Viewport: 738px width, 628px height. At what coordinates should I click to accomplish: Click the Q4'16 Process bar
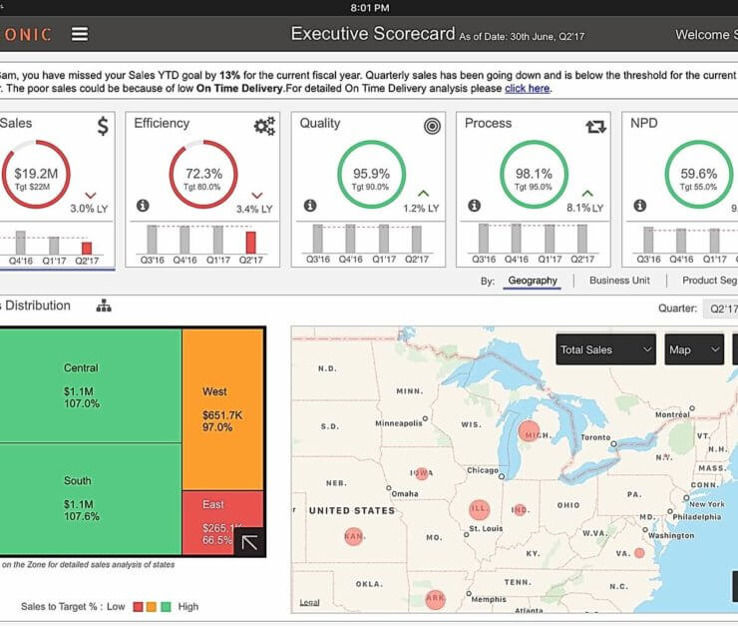[517, 239]
